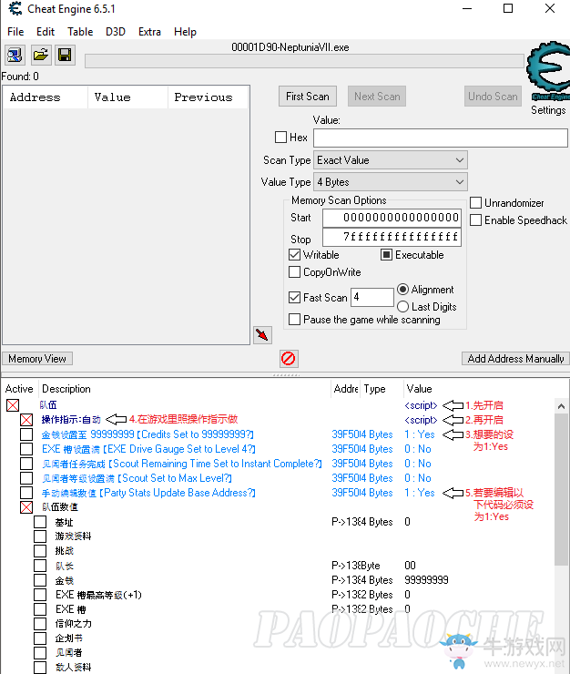Viewport: 570px width, 674px height.
Task: Save table with the floppy disk icon
Action: [65, 55]
